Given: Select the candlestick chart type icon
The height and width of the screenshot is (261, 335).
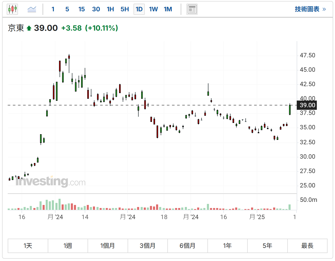Looking at the screenshot, I should pyautogui.click(x=12, y=10).
